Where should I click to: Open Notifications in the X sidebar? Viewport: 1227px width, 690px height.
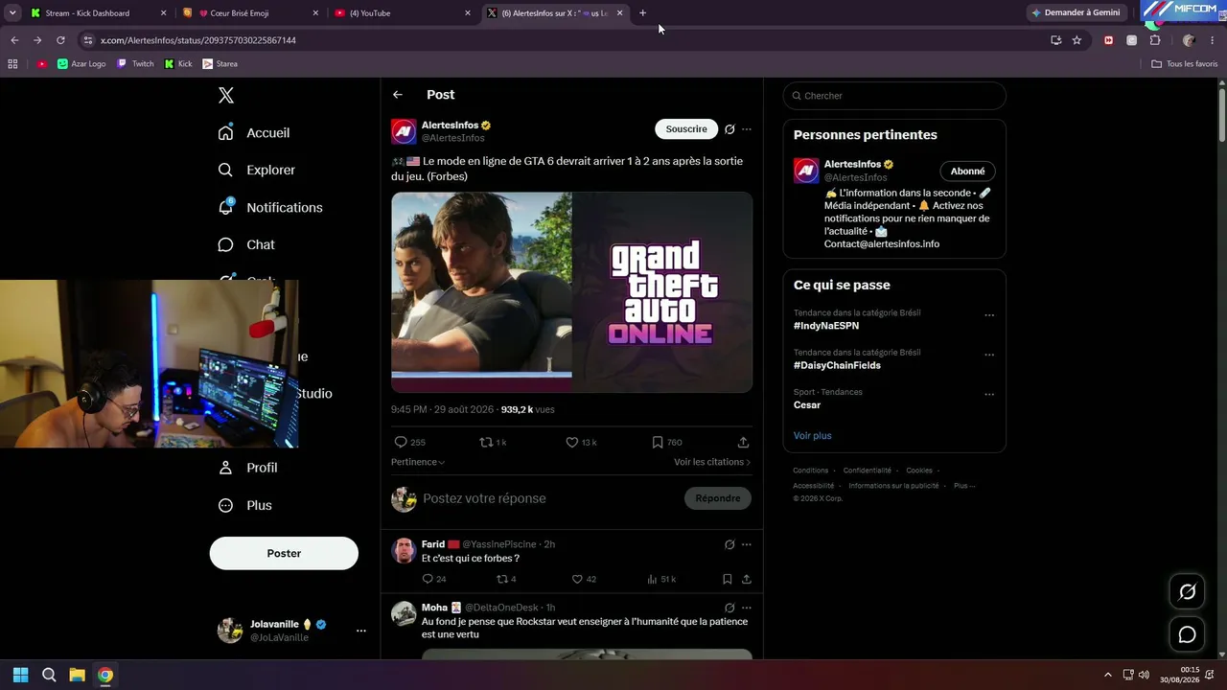(270, 207)
